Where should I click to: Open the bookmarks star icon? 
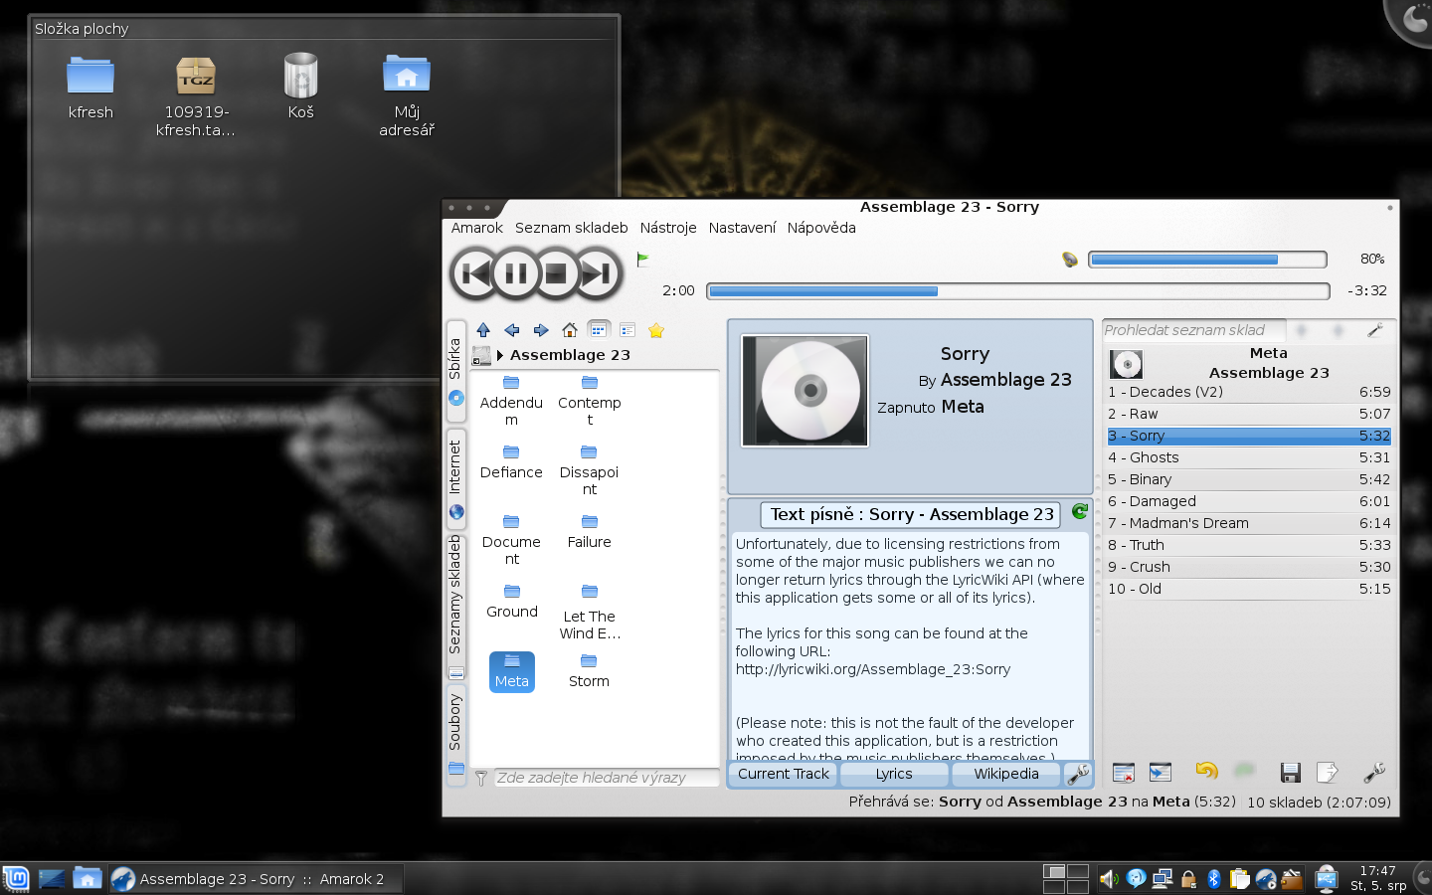coord(656,330)
